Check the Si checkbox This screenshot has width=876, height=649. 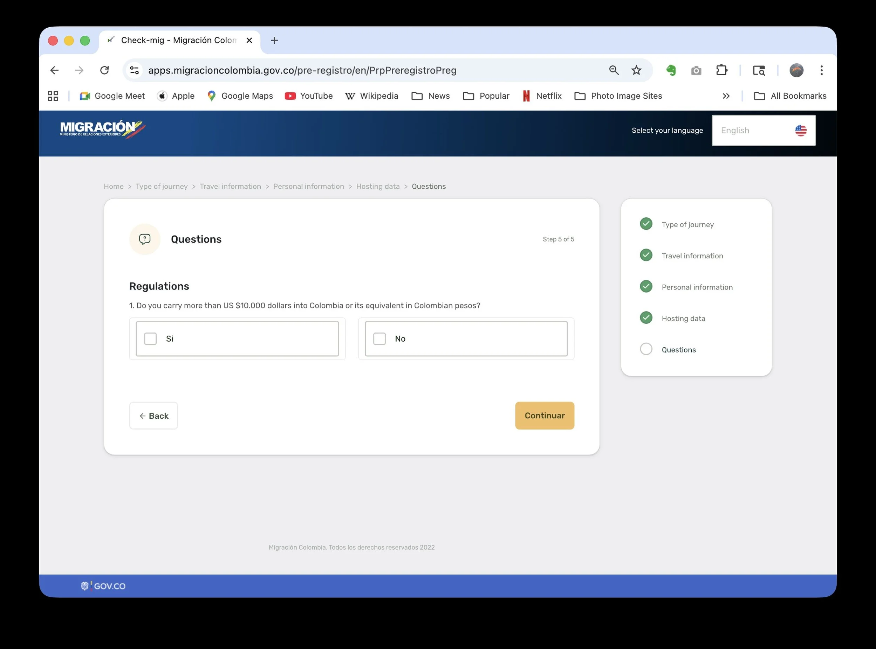(150, 339)
